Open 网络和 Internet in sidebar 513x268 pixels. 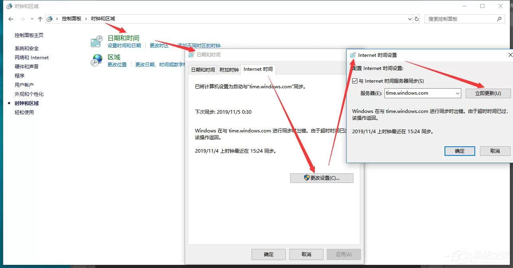pyautogui.click(x=32, y=57)
